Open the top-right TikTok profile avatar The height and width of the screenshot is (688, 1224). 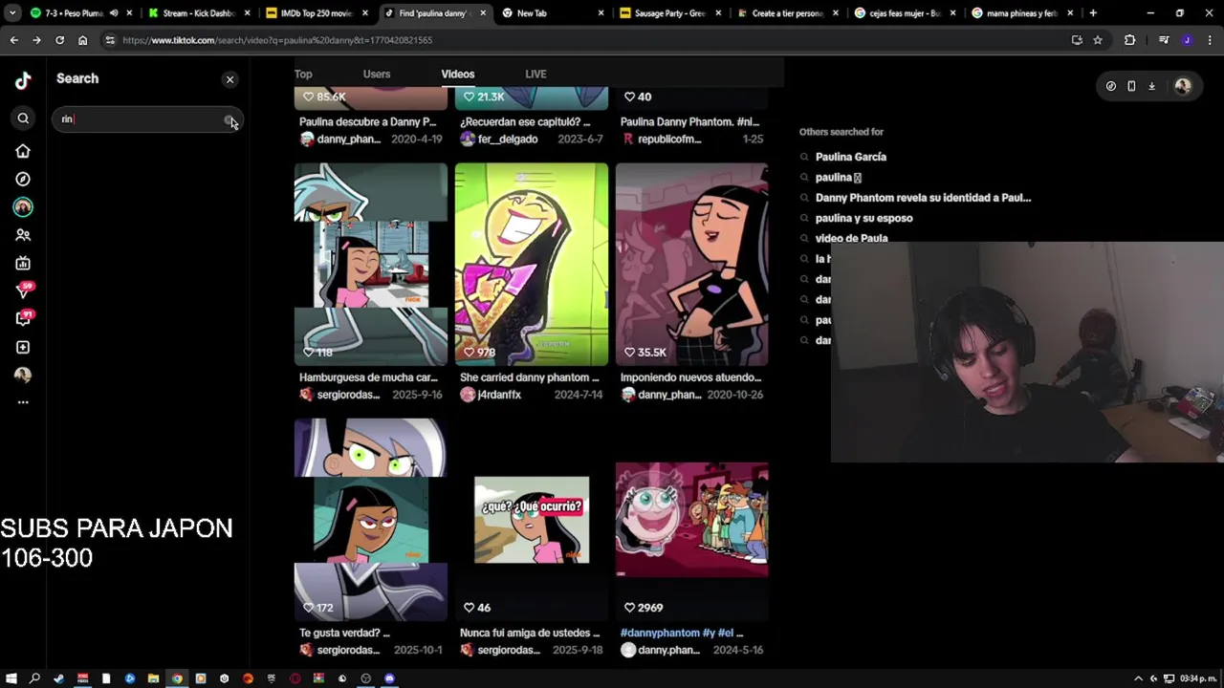point(1182,86)
